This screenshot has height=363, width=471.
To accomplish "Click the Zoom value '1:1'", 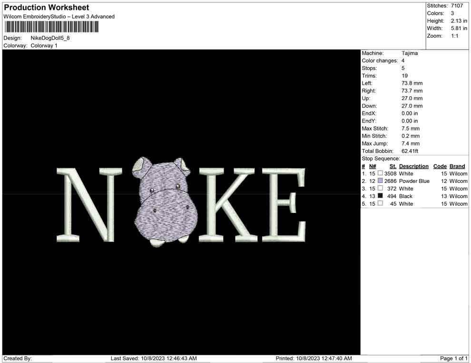I will pyautogui.click(x=454, y=36).
